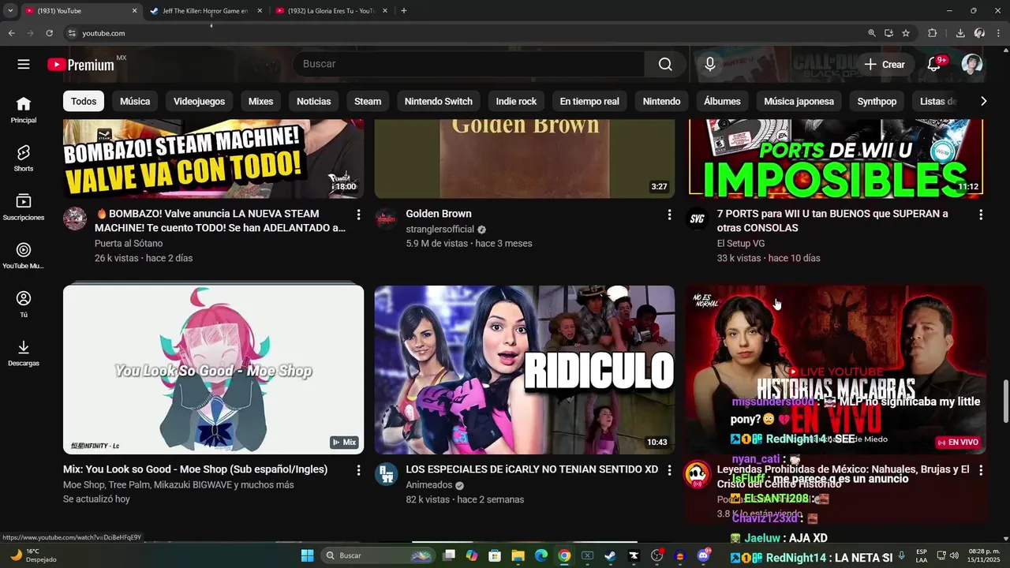The image size is (1010, 568).
Task: Select the Noticias filter chip
Action: pos(313,101)
